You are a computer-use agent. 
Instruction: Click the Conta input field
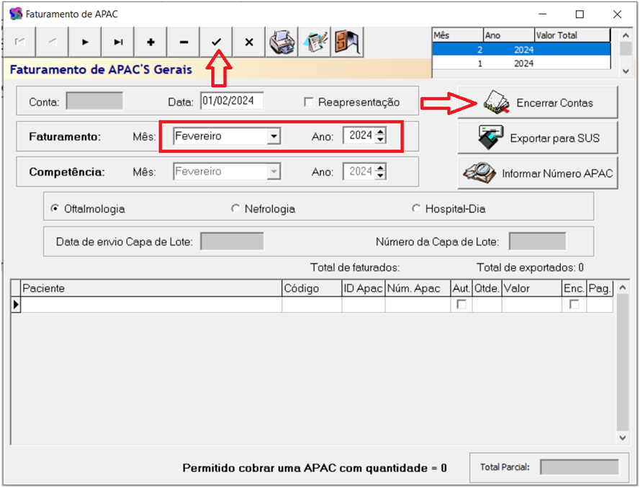click(94, 101)
